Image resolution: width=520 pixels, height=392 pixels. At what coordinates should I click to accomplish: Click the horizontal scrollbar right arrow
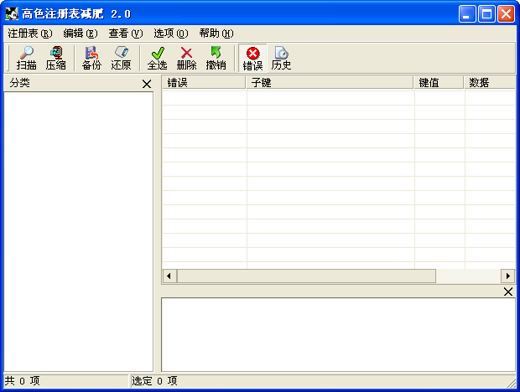point(507,276)
